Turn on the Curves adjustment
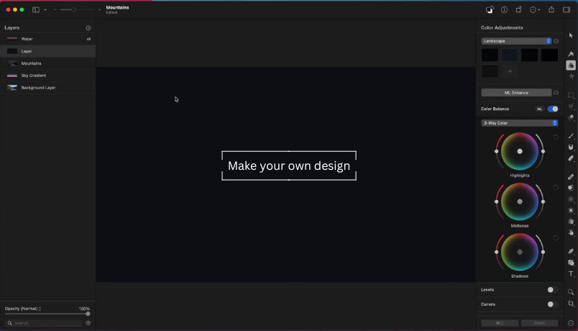Viewport: 578px width, 331px height. pos(552,304)
